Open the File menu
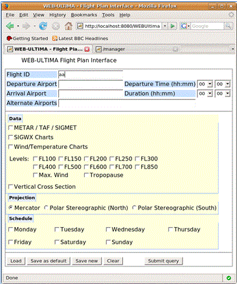This screenshot has height=284, width=237. pos(10,15)
